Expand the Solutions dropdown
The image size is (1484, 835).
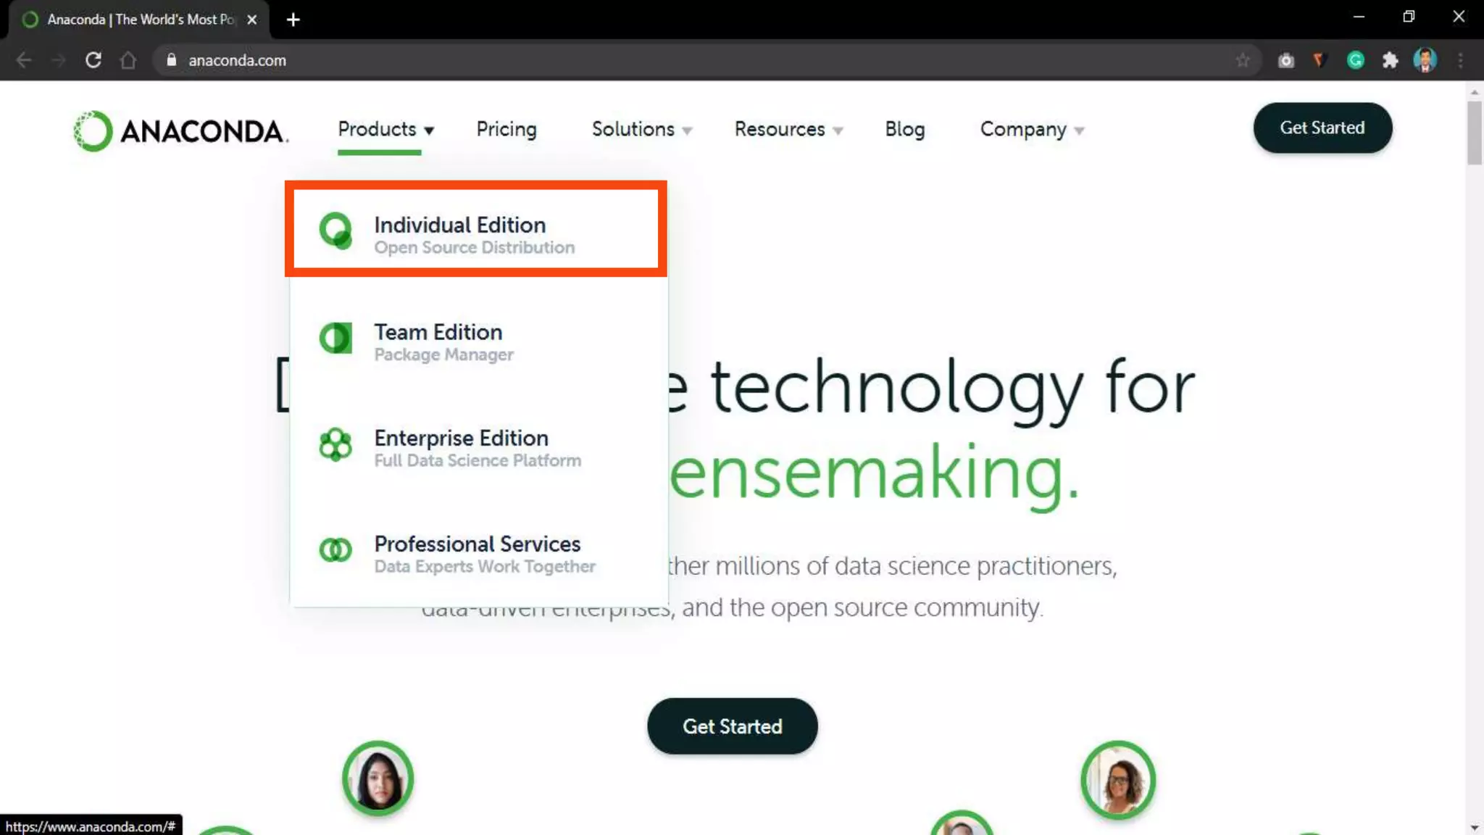[641, 129]
